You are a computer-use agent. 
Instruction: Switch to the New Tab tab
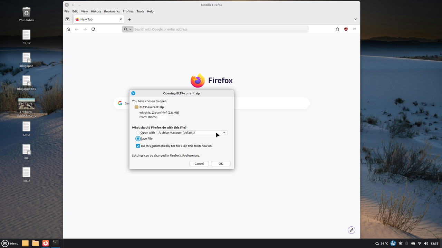coord(99,19)
